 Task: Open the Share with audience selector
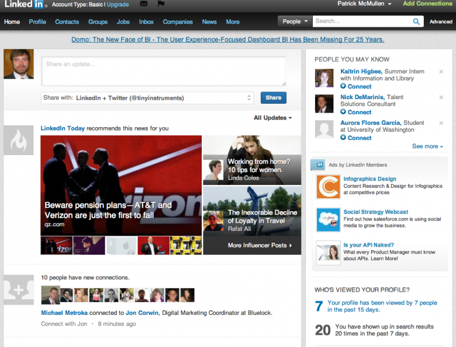(x=147, y=98)
